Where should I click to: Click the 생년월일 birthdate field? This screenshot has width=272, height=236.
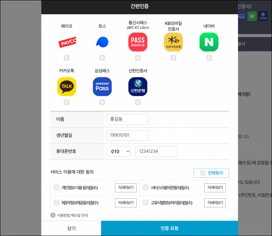pos(128,136)
